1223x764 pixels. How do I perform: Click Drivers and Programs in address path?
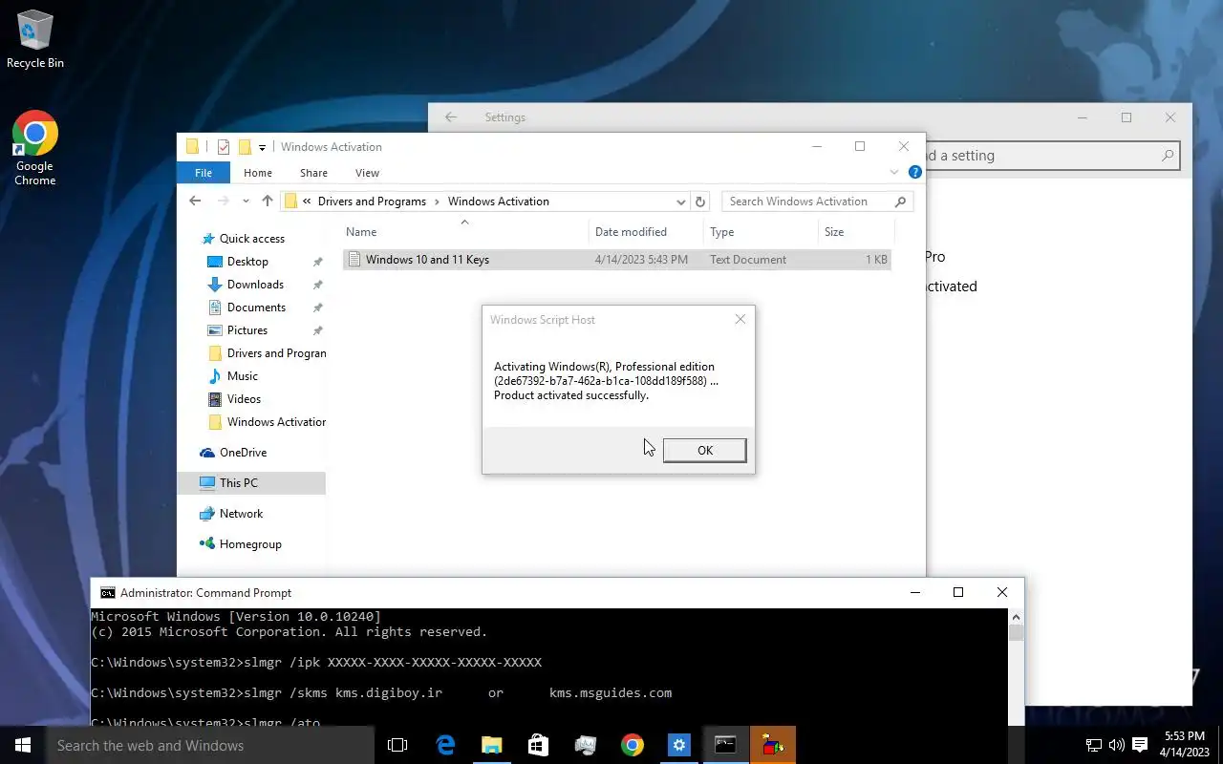click(x=372, y=202)
